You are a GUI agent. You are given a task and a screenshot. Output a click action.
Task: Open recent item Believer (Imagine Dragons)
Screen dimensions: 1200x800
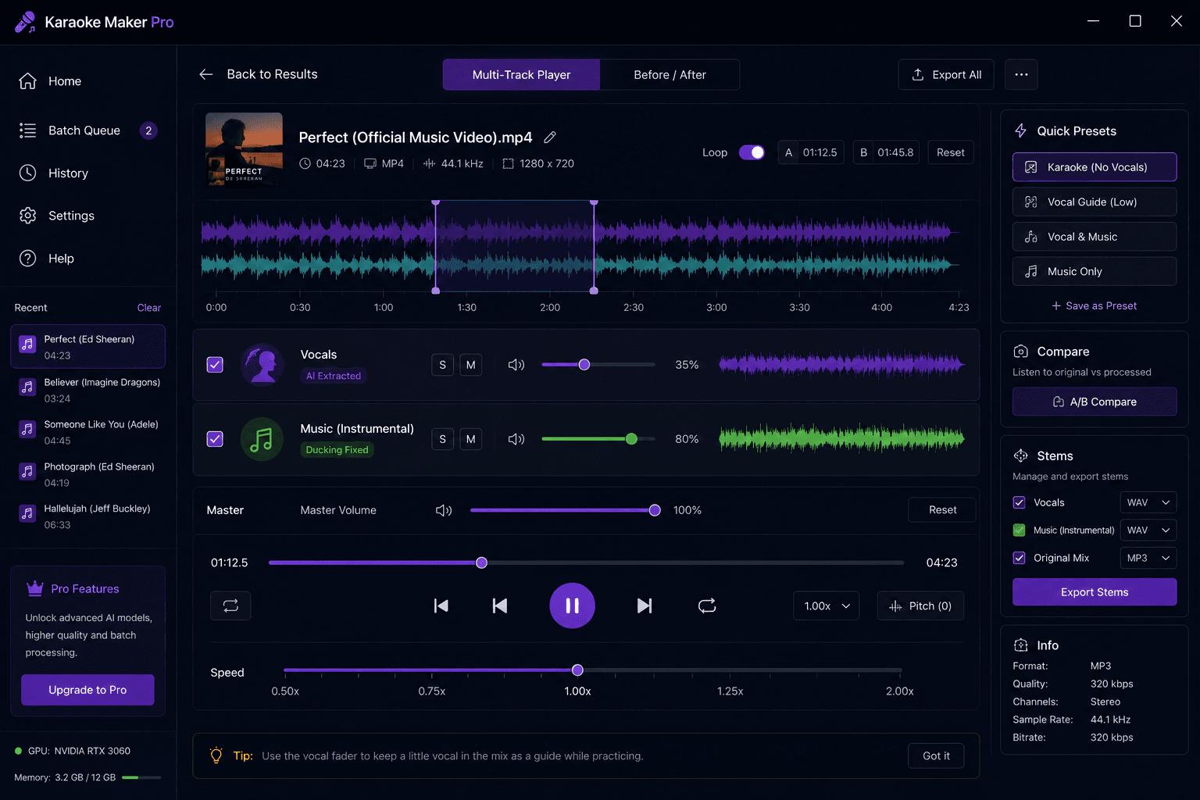tap(87, 390)
